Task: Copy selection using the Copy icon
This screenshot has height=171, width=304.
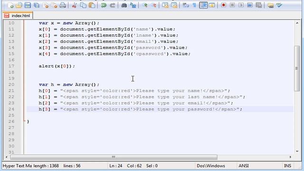Action: pos(83,5)
